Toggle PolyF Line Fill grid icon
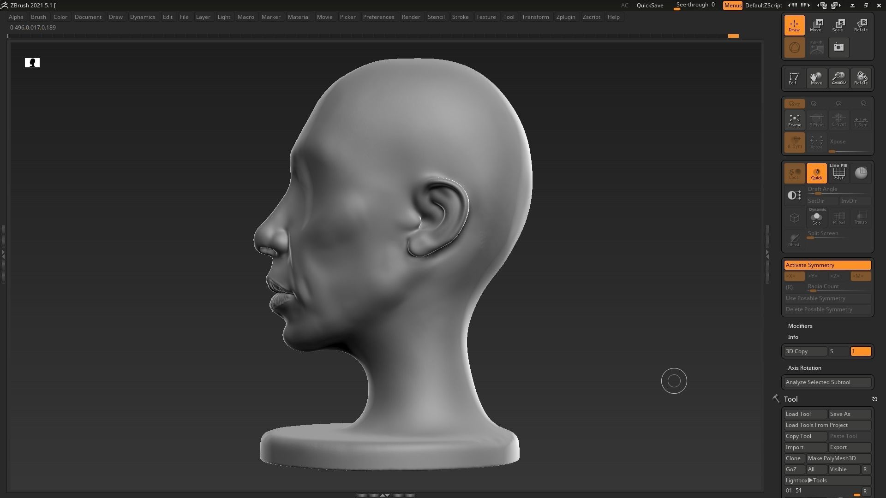 coord(838,173)
